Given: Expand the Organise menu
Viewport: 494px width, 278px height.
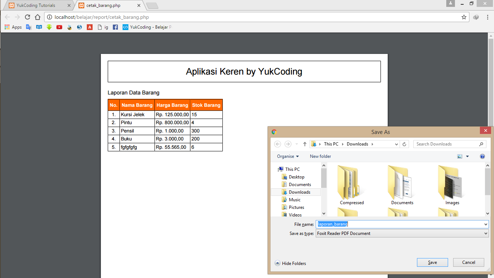Looking at the screenshot, I should 287,156.
